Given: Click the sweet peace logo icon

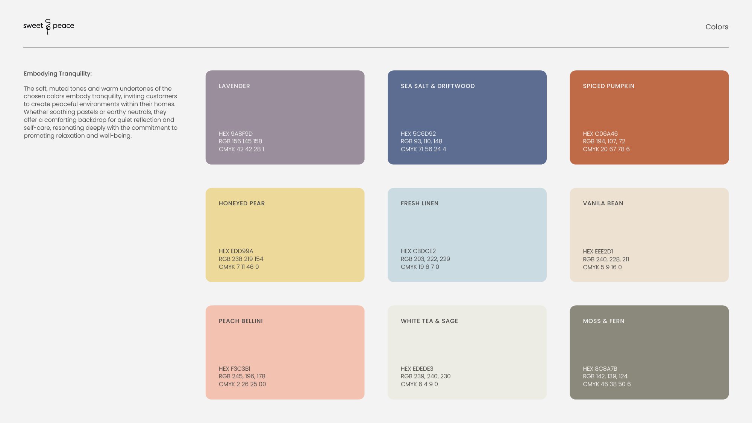Looking at the screenshot, I should pos(48,26).
